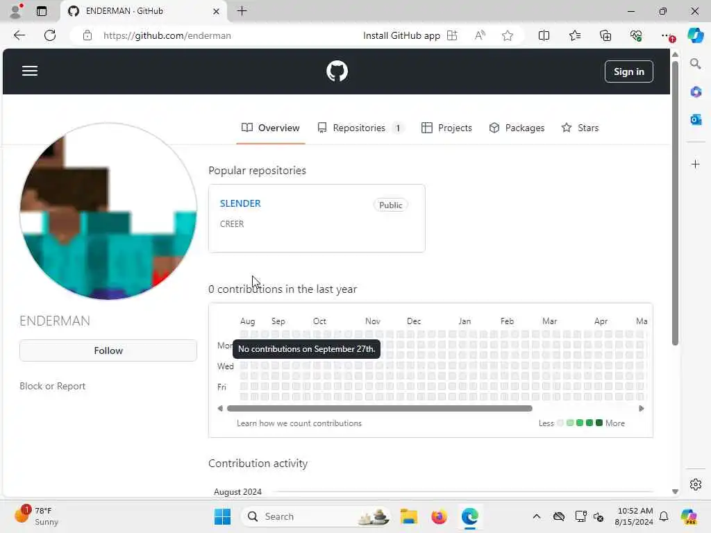Click Block or Report link
This screenshot has height=533, width=711.
pyautogui.click(x=53, y=386)
